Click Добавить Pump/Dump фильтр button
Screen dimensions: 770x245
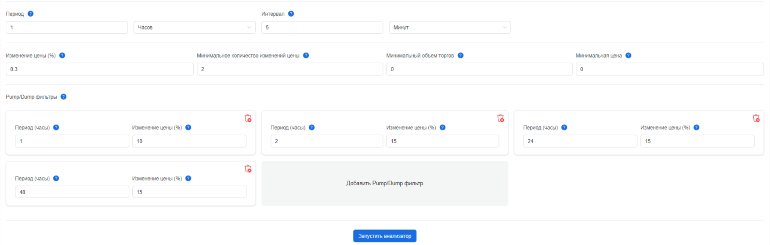[x=385, y=183]
